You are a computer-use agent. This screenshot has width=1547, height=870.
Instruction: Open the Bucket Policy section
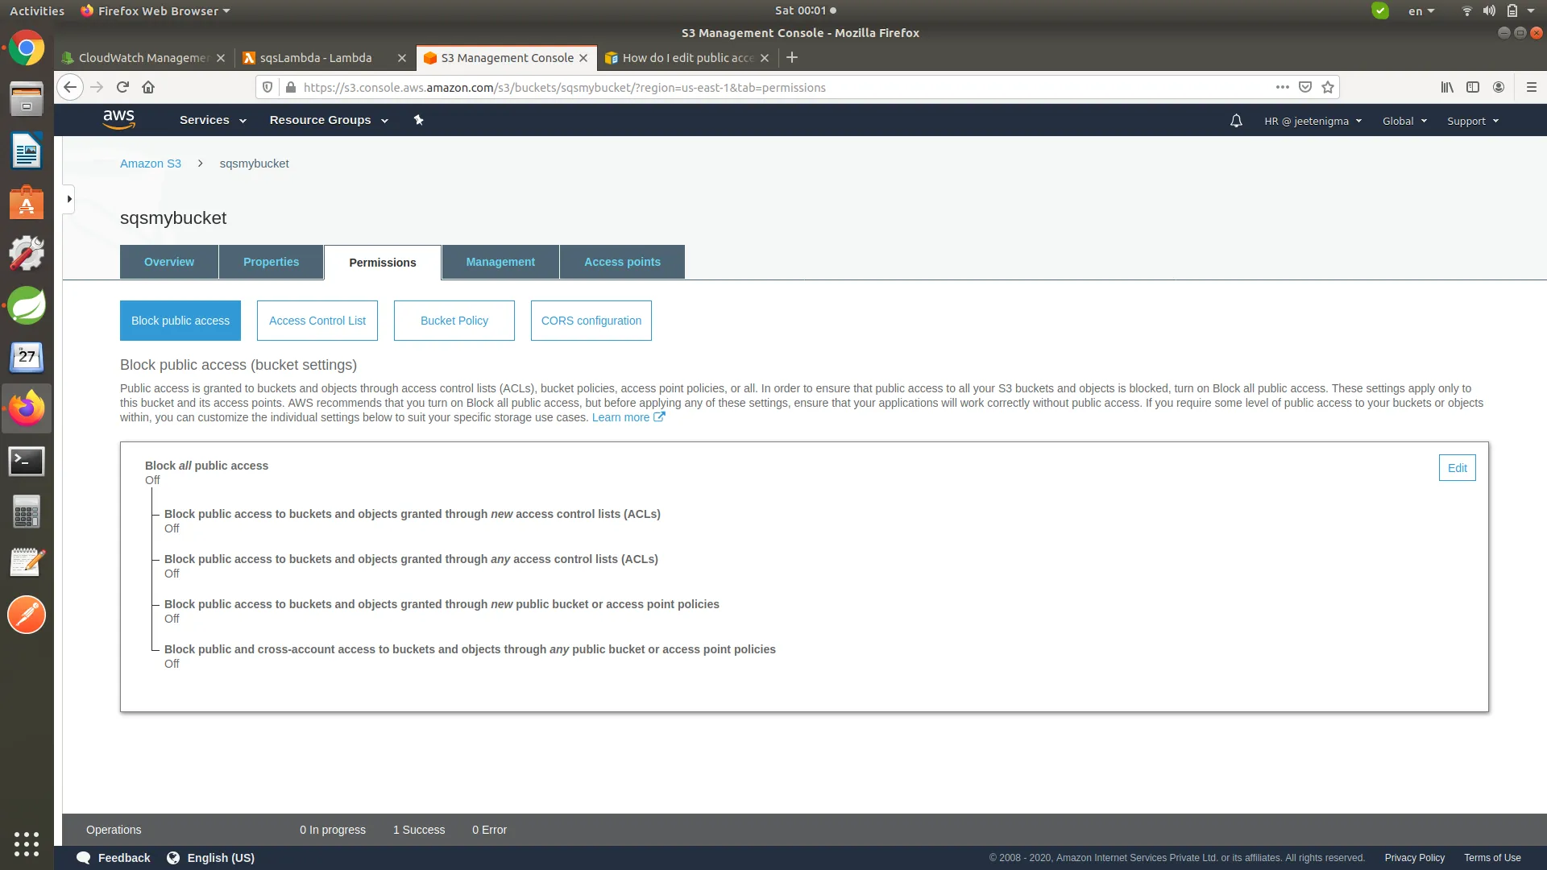(x=454, y=321)
